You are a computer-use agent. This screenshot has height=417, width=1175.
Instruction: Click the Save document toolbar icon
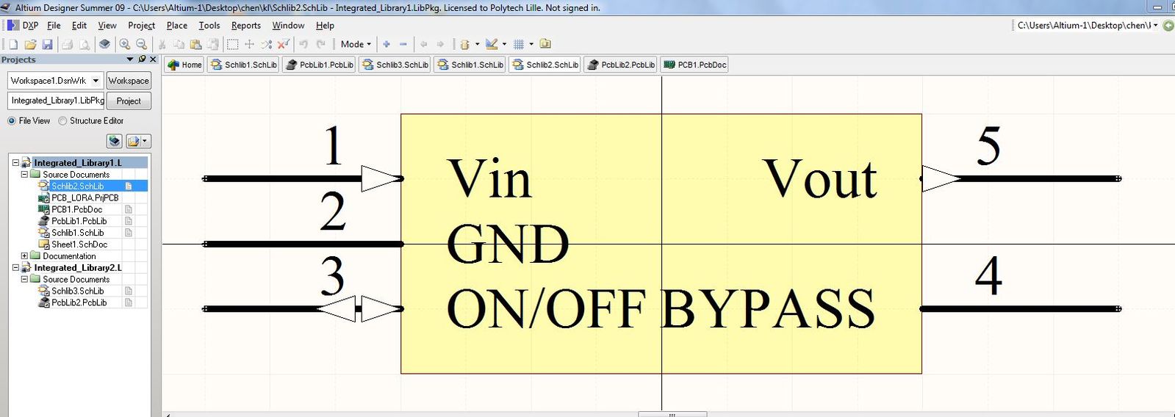[x=47, y=45]
